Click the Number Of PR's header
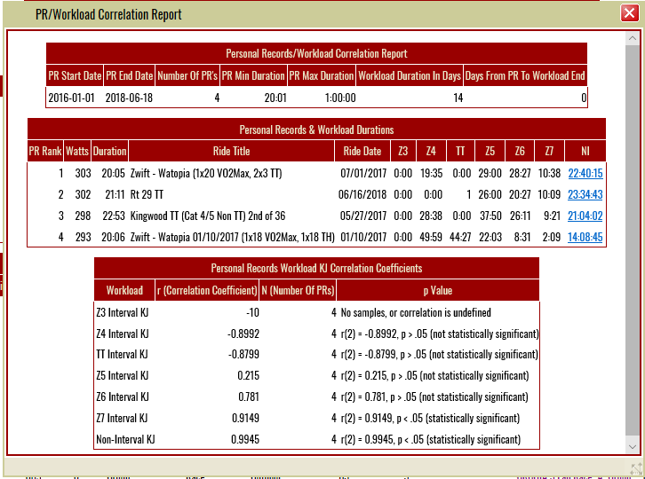Image resolution: width=645 pixels, height=479 pixels. pos(187,75)
